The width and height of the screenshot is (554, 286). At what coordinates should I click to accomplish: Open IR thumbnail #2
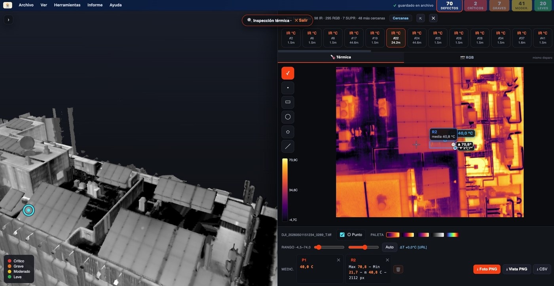291,38
